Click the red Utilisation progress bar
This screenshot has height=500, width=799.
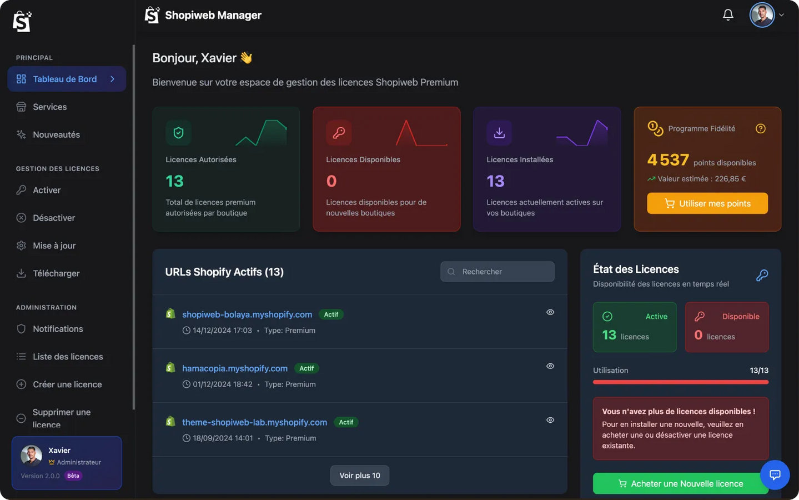tap(680, 382)
